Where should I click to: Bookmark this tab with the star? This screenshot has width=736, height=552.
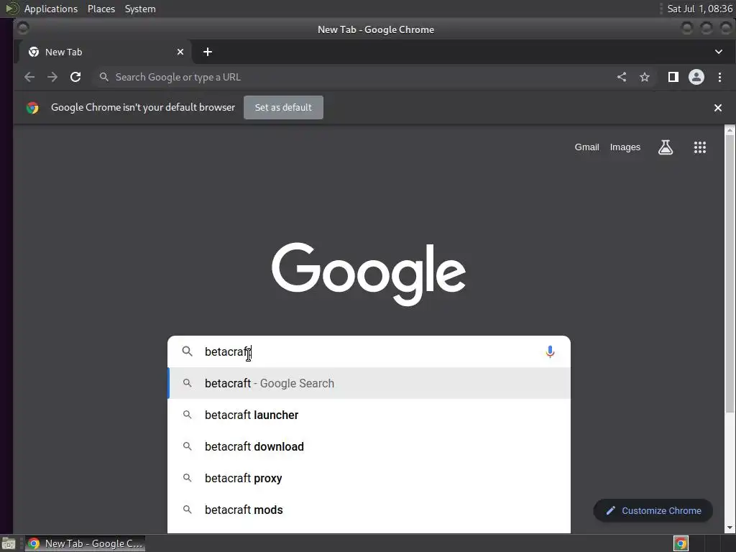[645, 77]
